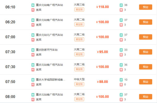Click the 余 icon showing 10 seats left
The height and width of the screenshot is (103, 157).
point(121,80)
